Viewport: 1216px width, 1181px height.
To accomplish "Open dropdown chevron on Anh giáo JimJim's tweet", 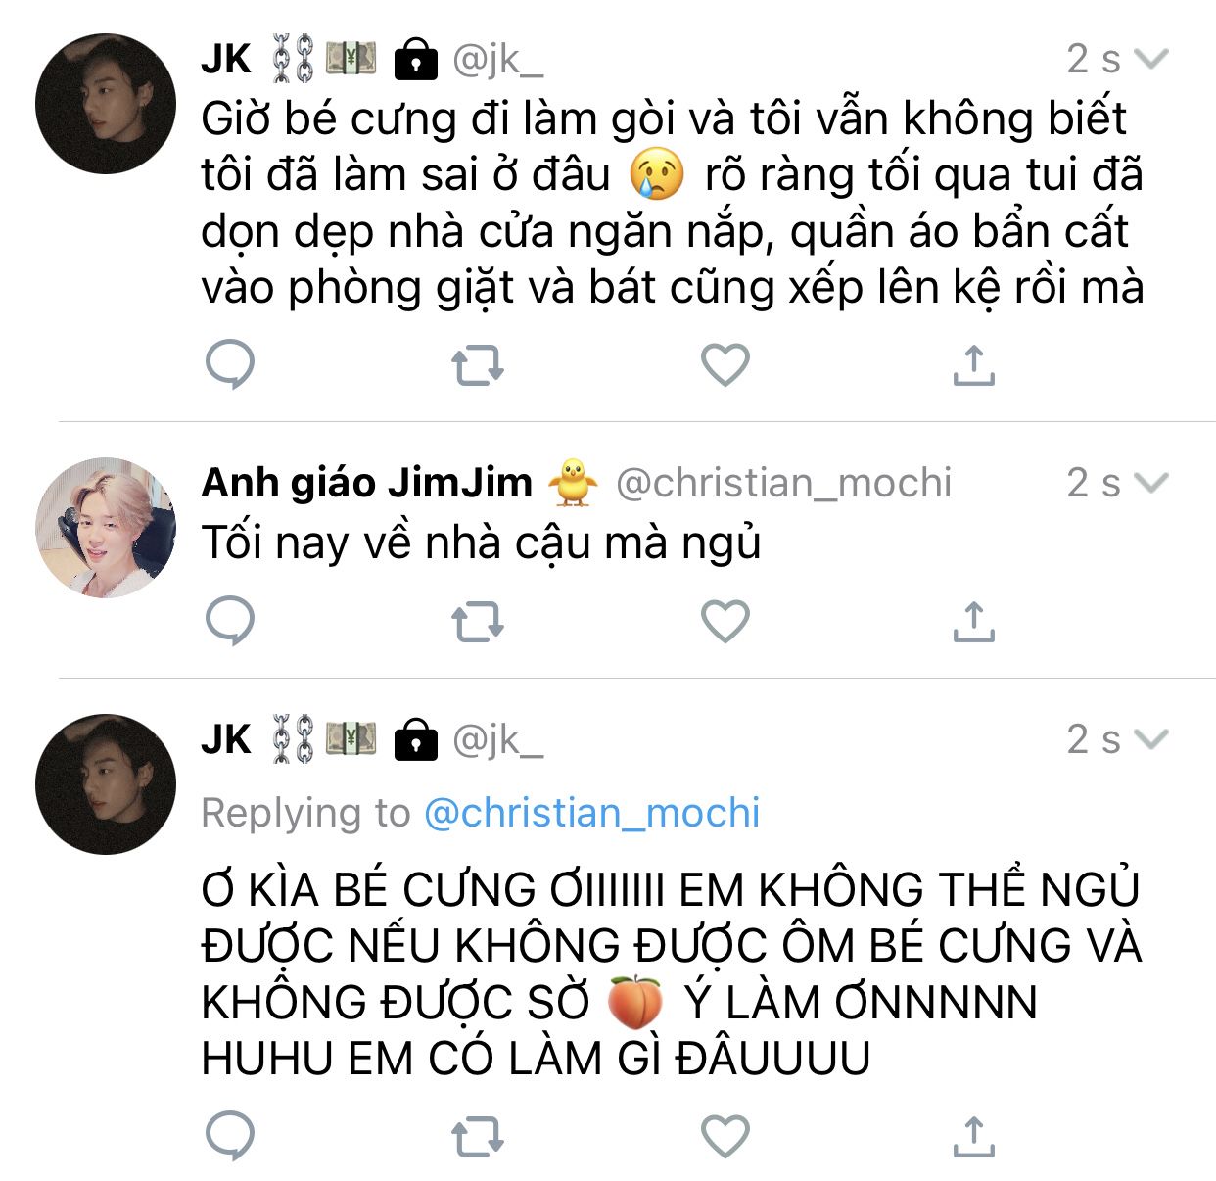I will [1150, 482].
